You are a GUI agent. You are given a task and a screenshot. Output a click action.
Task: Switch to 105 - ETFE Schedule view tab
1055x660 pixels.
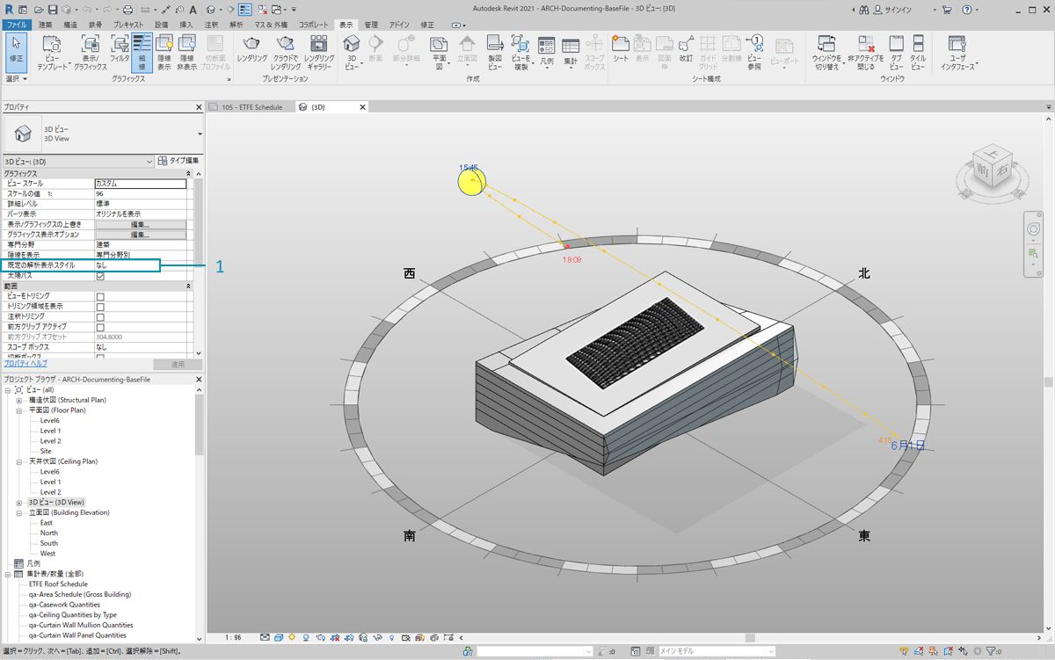(x=251, y=107)
